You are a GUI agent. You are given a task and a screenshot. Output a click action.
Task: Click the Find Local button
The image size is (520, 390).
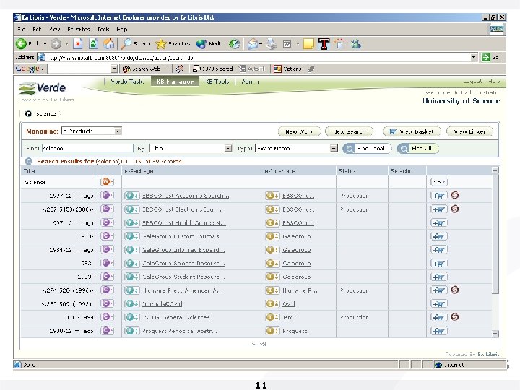point(367,148)
